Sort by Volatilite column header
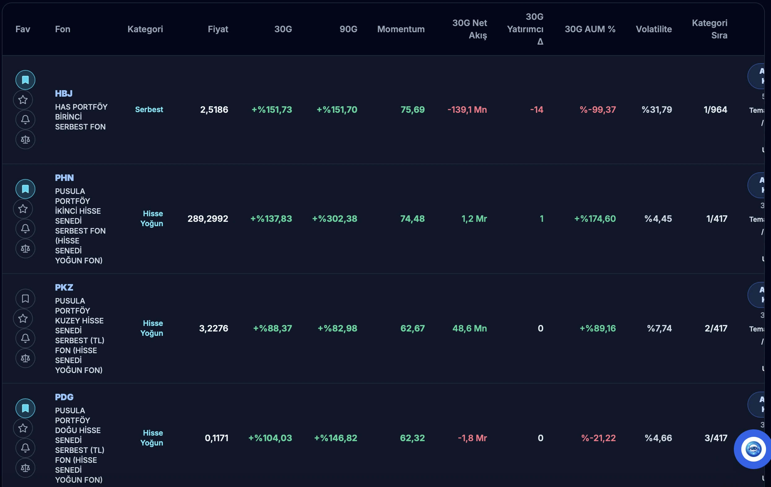 pos(654,29)
